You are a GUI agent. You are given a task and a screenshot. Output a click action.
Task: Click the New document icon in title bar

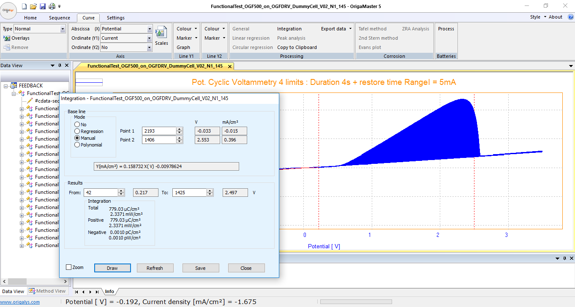(24, 6)
